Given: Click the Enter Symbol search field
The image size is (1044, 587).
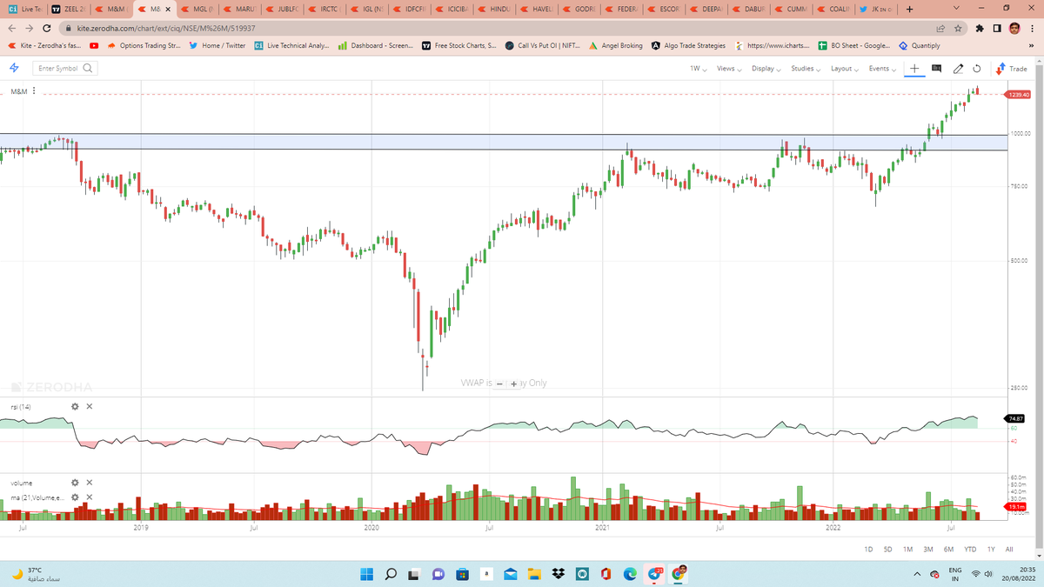Looking at the screenshot, I should (x=64, y=68).
